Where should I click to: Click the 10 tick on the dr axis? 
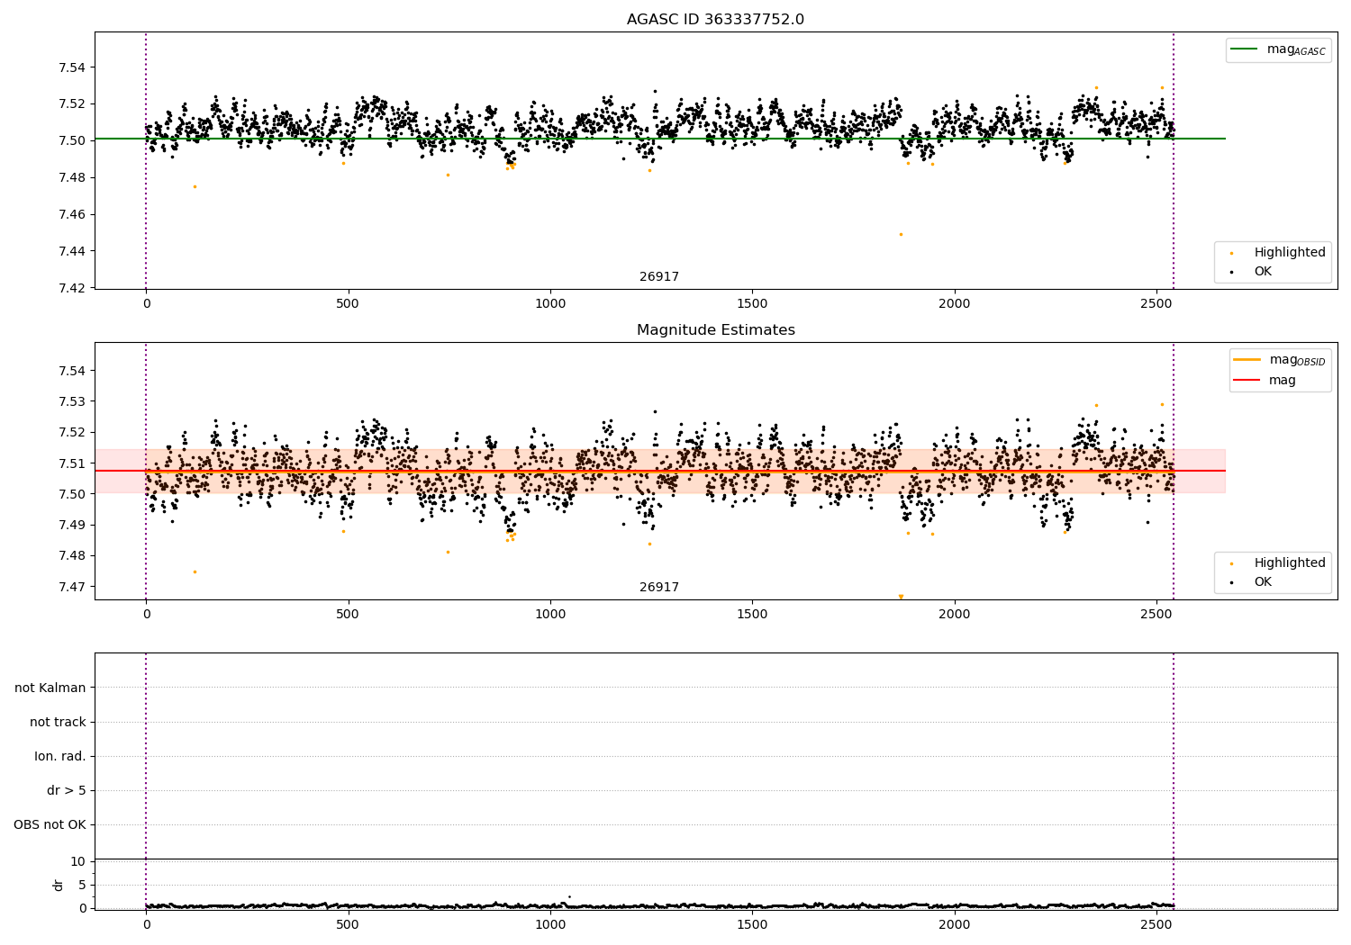[x=78, y=861]
